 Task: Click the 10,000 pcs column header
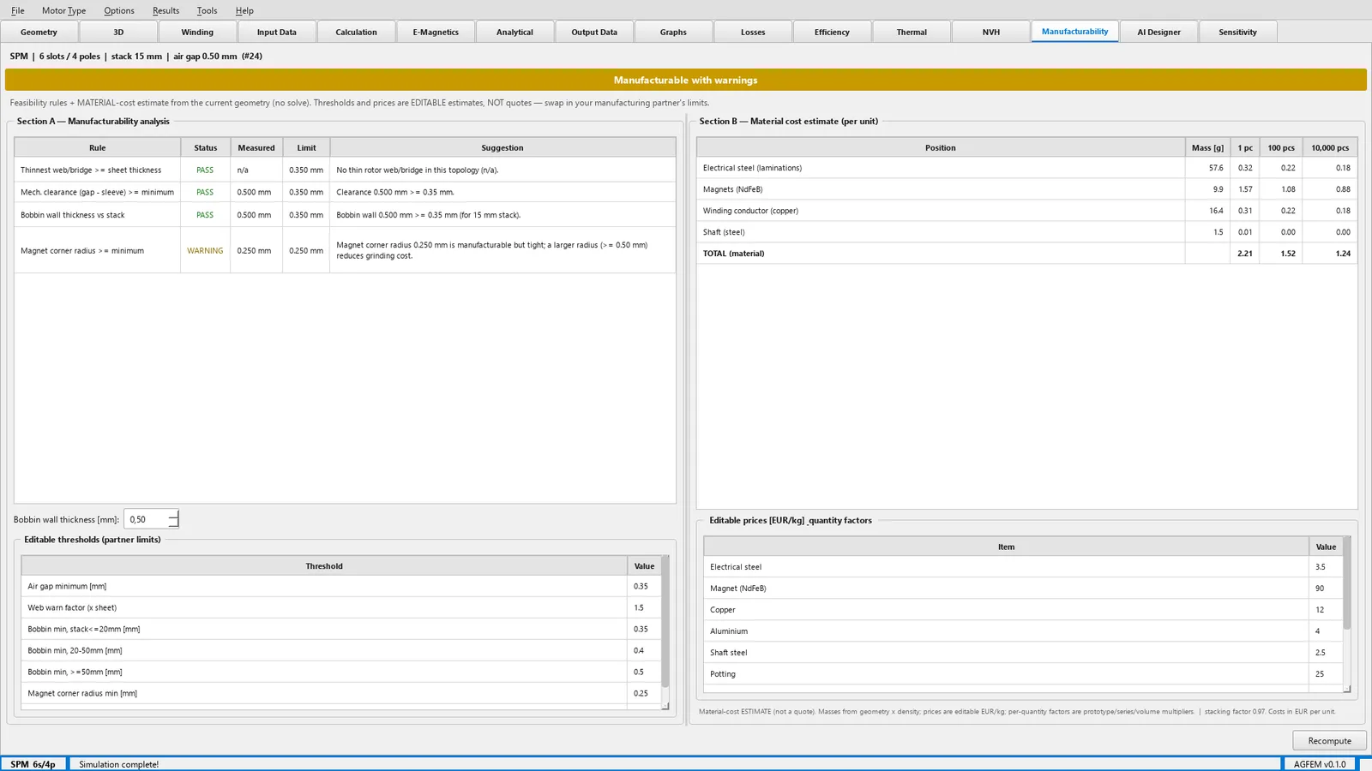pos(1329,147)
